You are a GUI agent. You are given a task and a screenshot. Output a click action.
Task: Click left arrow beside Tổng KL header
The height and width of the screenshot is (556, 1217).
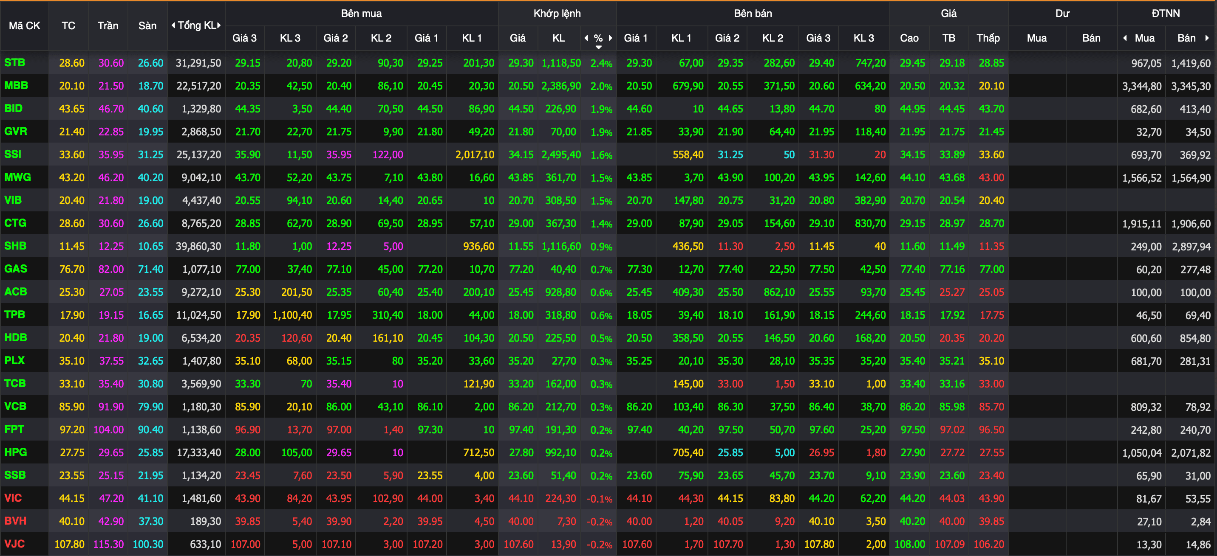pos(173,25)
